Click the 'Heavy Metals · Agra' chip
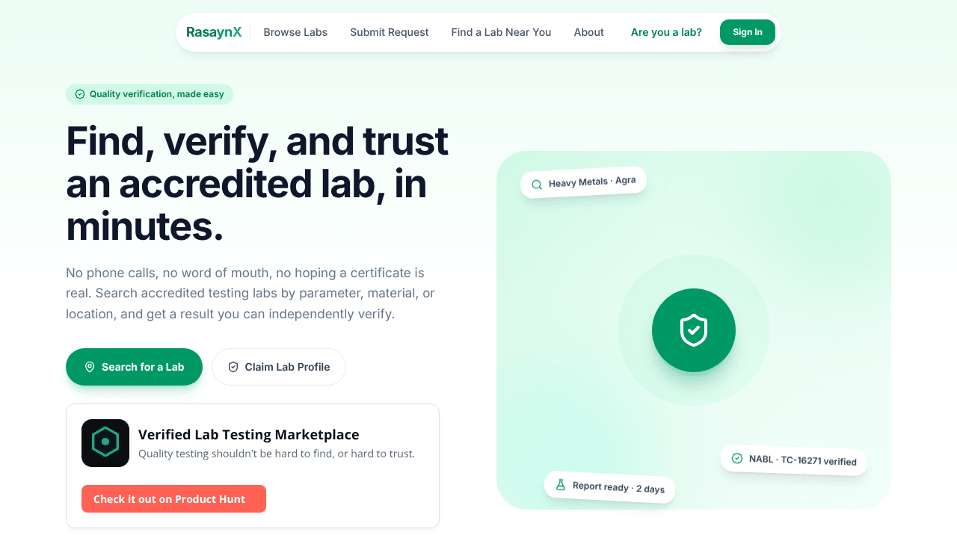The width and height of the screenshot is (957, 538). coord(583,182)
